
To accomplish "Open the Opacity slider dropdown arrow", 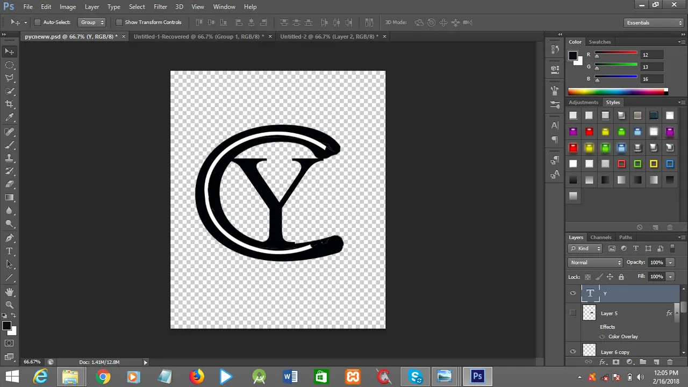I will (670, 262).
